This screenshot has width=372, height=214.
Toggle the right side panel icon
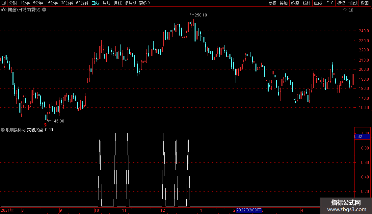click(351, 10)
